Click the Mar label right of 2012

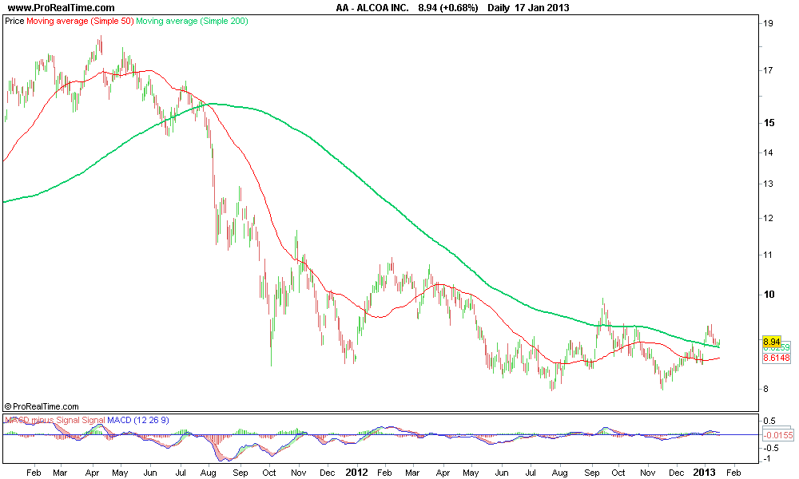pyautogui.click(x=412, y=473)
